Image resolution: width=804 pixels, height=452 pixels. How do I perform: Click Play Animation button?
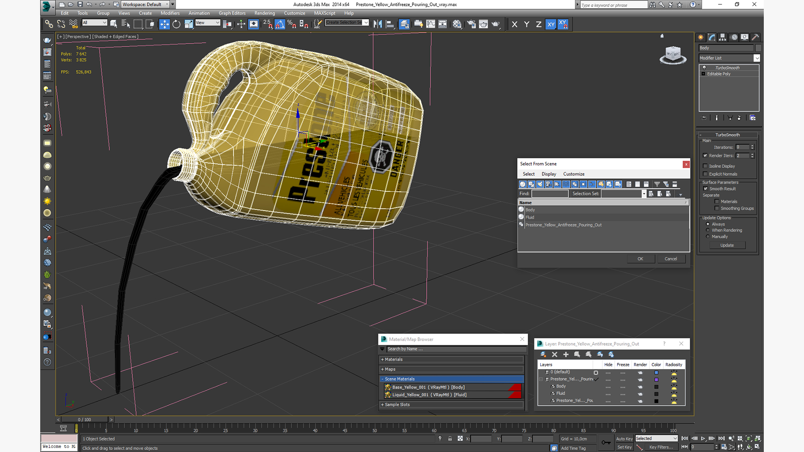click(x=703, y=439)
